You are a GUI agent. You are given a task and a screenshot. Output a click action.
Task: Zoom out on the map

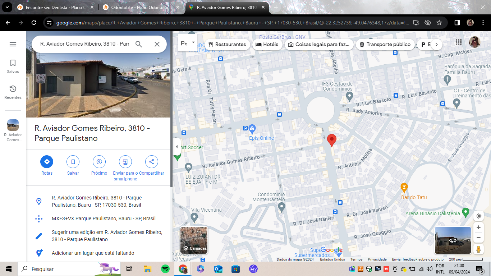coord(478,237)
